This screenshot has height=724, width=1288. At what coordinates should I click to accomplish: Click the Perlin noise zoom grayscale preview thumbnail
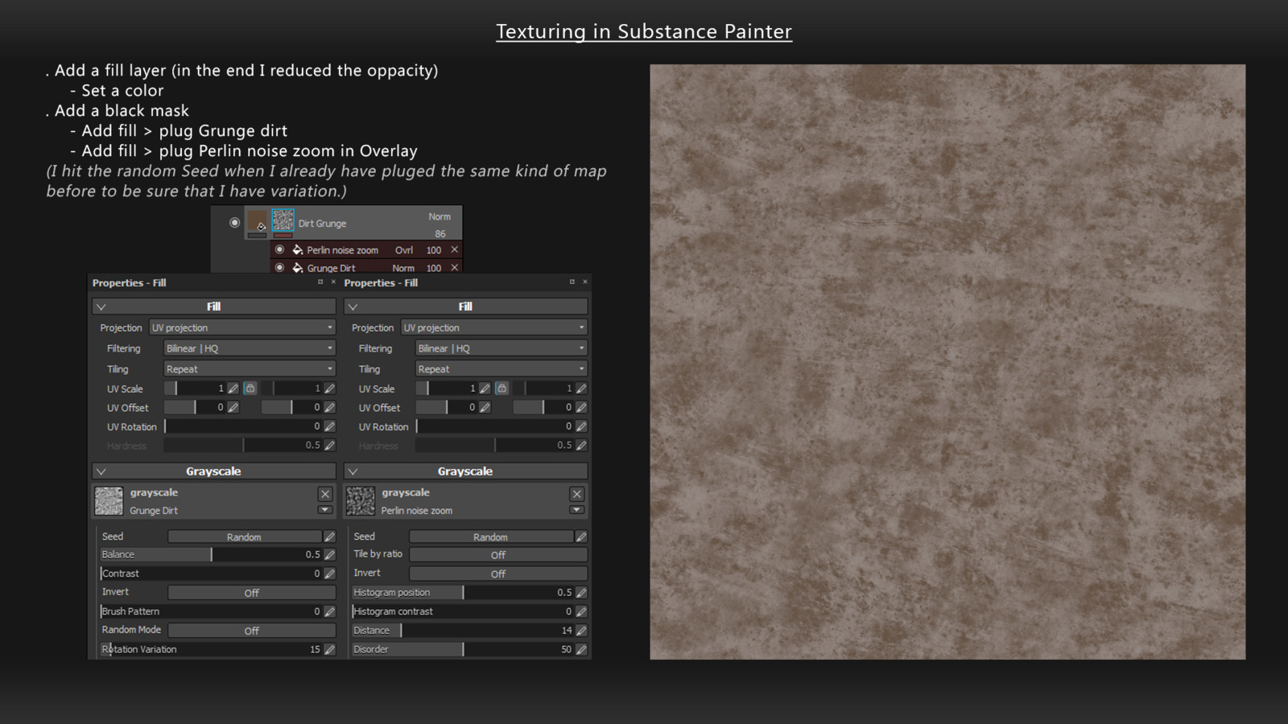(361, 500)
